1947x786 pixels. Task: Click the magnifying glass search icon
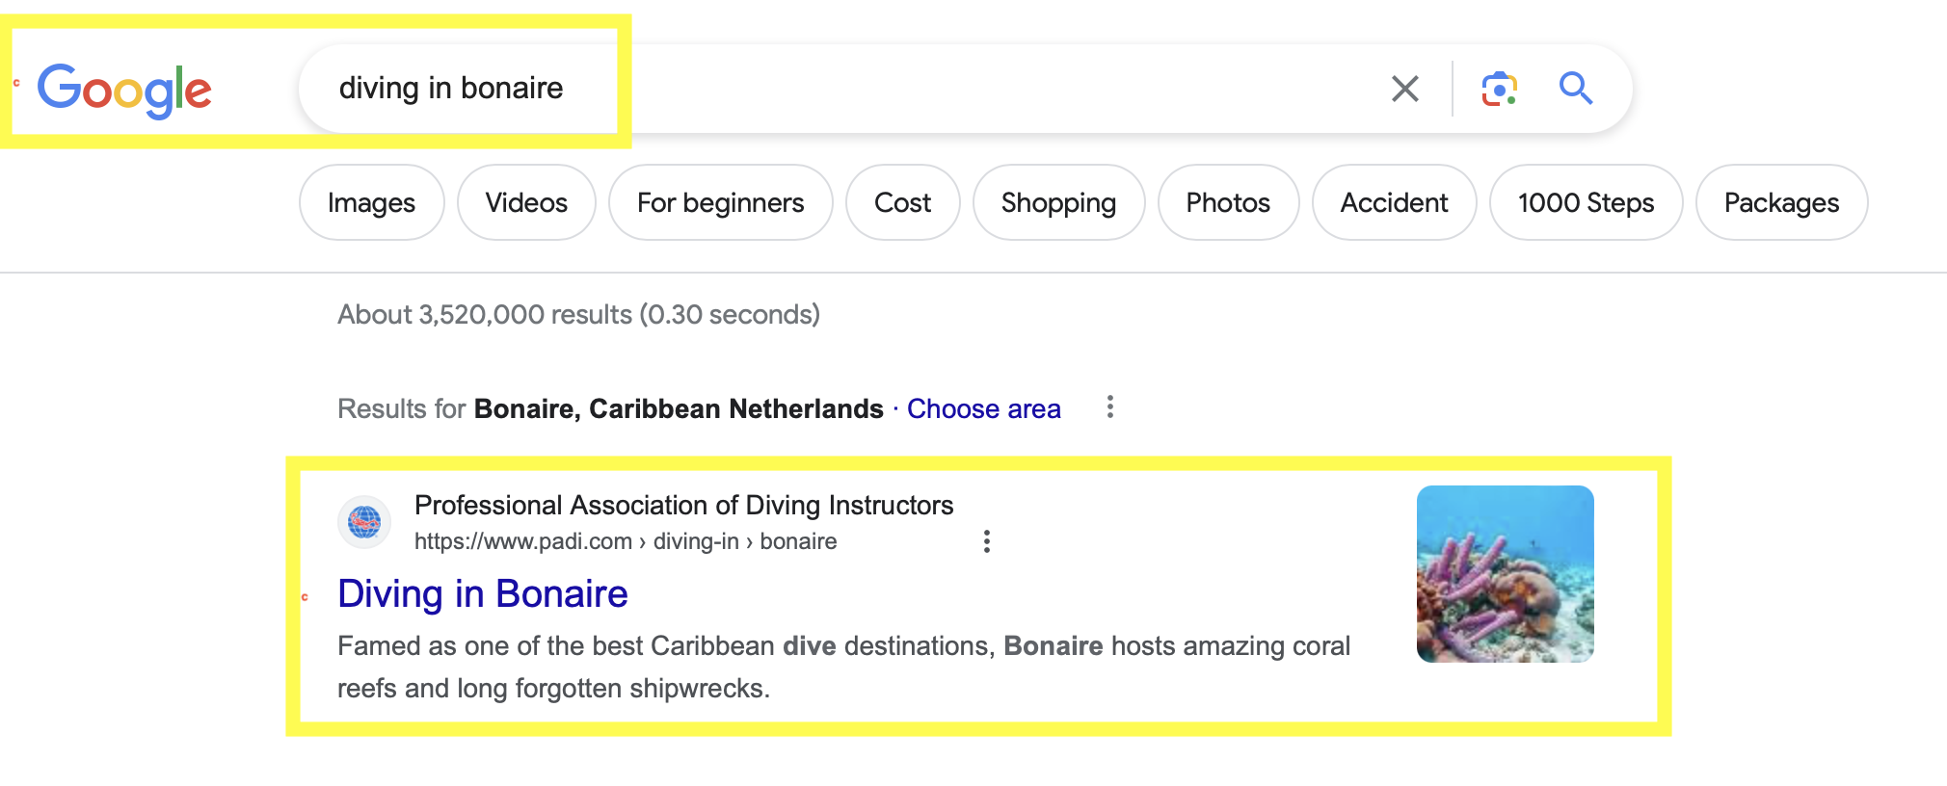point(1576,89)
